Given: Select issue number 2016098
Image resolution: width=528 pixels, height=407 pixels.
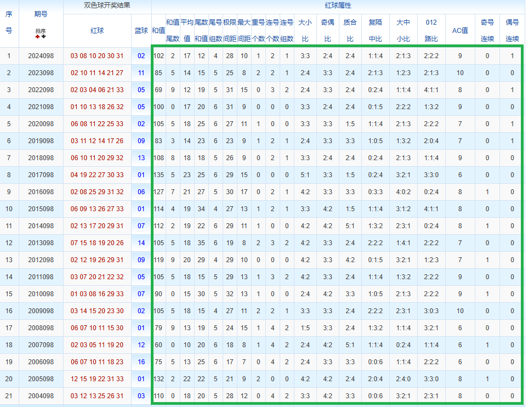Looking at the screenshot, I should (x=41, y=192).
